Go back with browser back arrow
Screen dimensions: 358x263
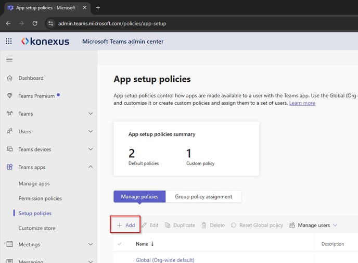click(8, 23)
